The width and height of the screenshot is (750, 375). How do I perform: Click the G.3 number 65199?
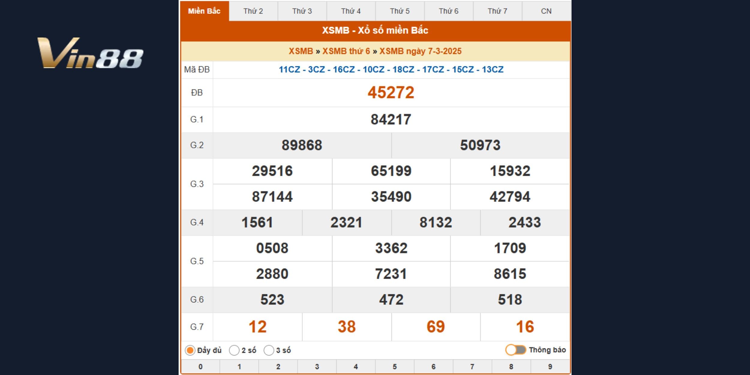coord(391,171)
